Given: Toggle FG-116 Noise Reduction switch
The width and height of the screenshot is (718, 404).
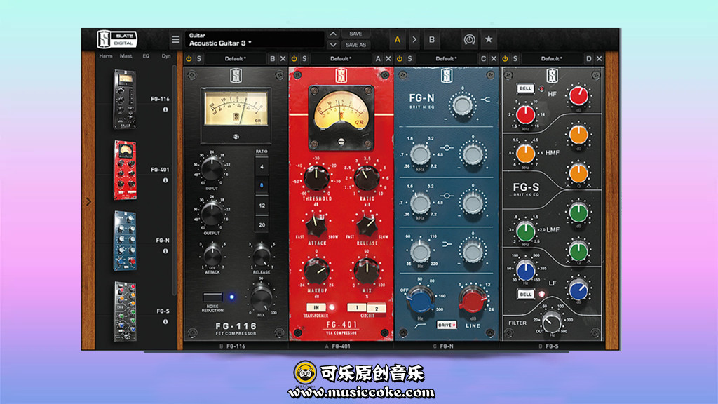Looking at the screenshot, I should pos(213,297).
